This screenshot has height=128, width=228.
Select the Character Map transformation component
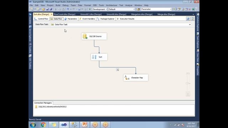(136, 78)
